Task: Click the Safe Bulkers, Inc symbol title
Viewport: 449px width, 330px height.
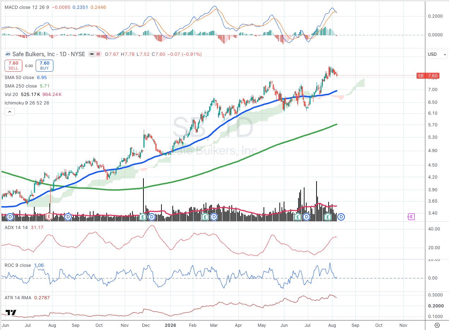Action: pyautogui.click(x=34, y=54)
